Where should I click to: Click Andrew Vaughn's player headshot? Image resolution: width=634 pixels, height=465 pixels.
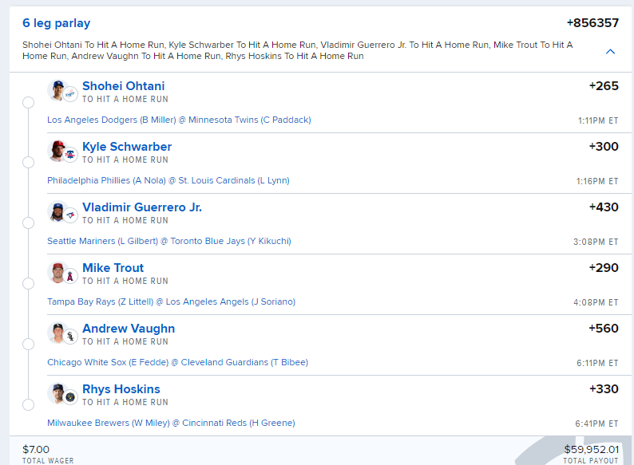pos(57,332)
